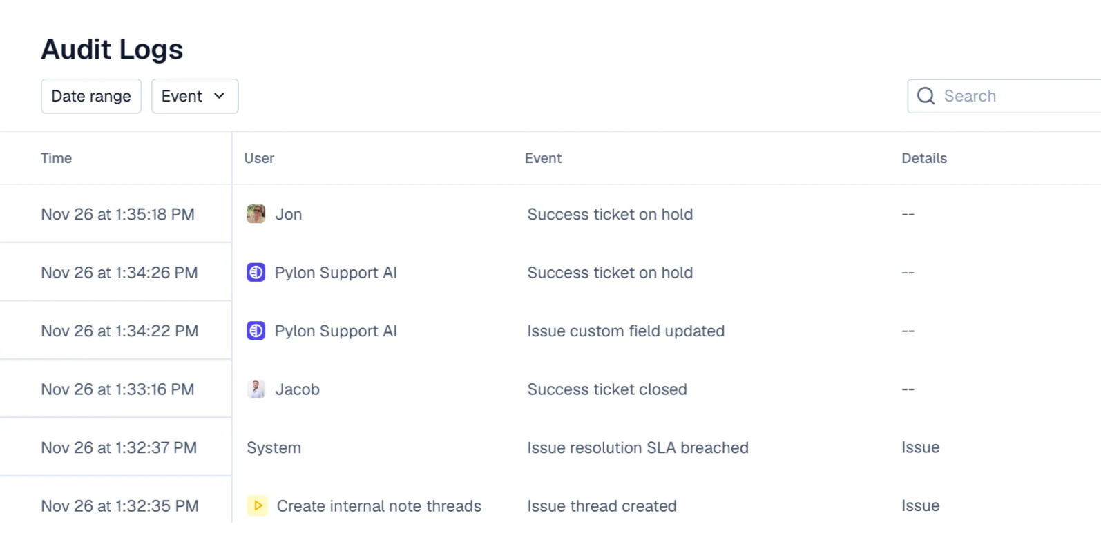Click the Details column header
The width and height of the screenshot is (1101, 549).
pos(923,158)
